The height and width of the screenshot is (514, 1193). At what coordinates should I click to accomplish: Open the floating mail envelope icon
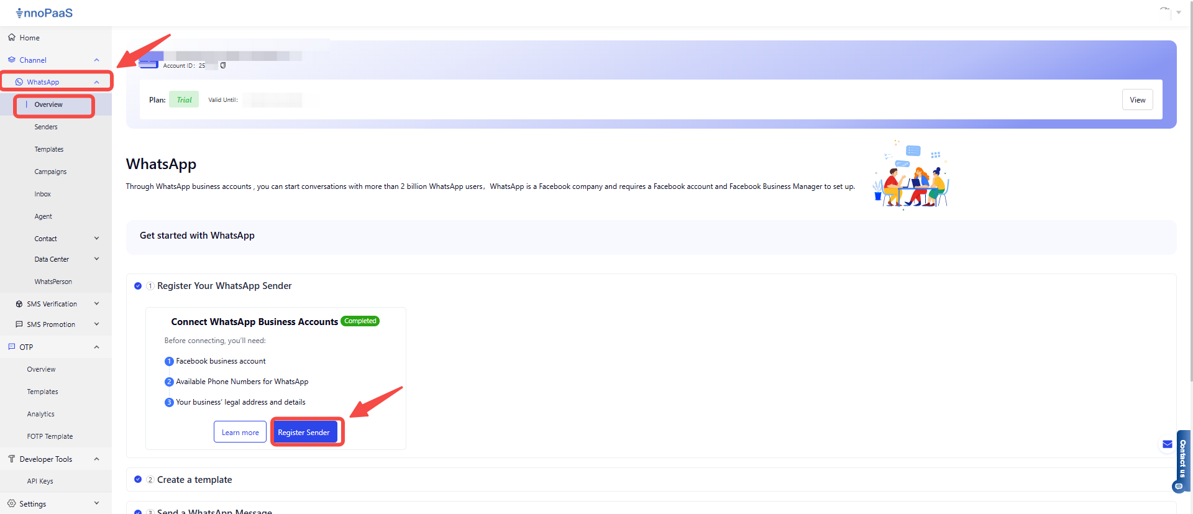pyautogui.click(x=1167, y=444)
